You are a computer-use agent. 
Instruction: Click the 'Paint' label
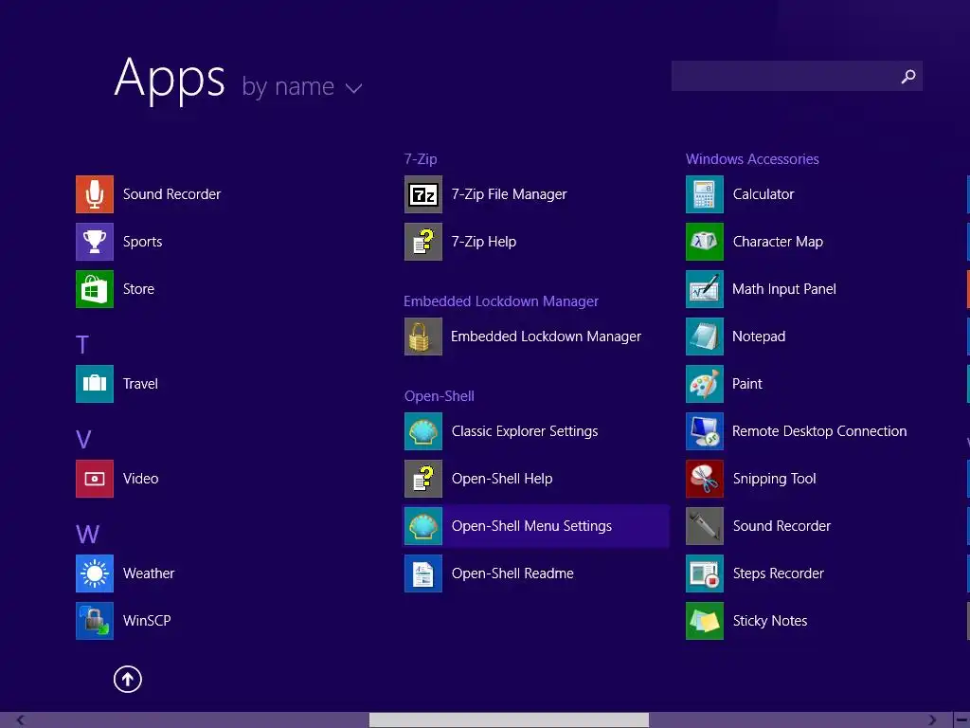click(x=746, y=384)
